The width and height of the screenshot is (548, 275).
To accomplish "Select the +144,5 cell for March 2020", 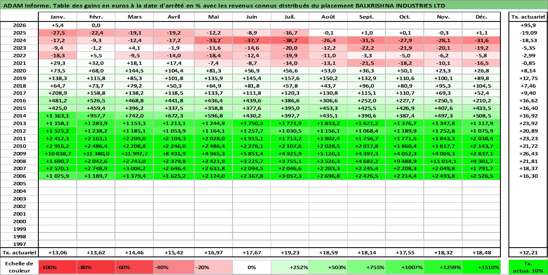I will (134, 71).
